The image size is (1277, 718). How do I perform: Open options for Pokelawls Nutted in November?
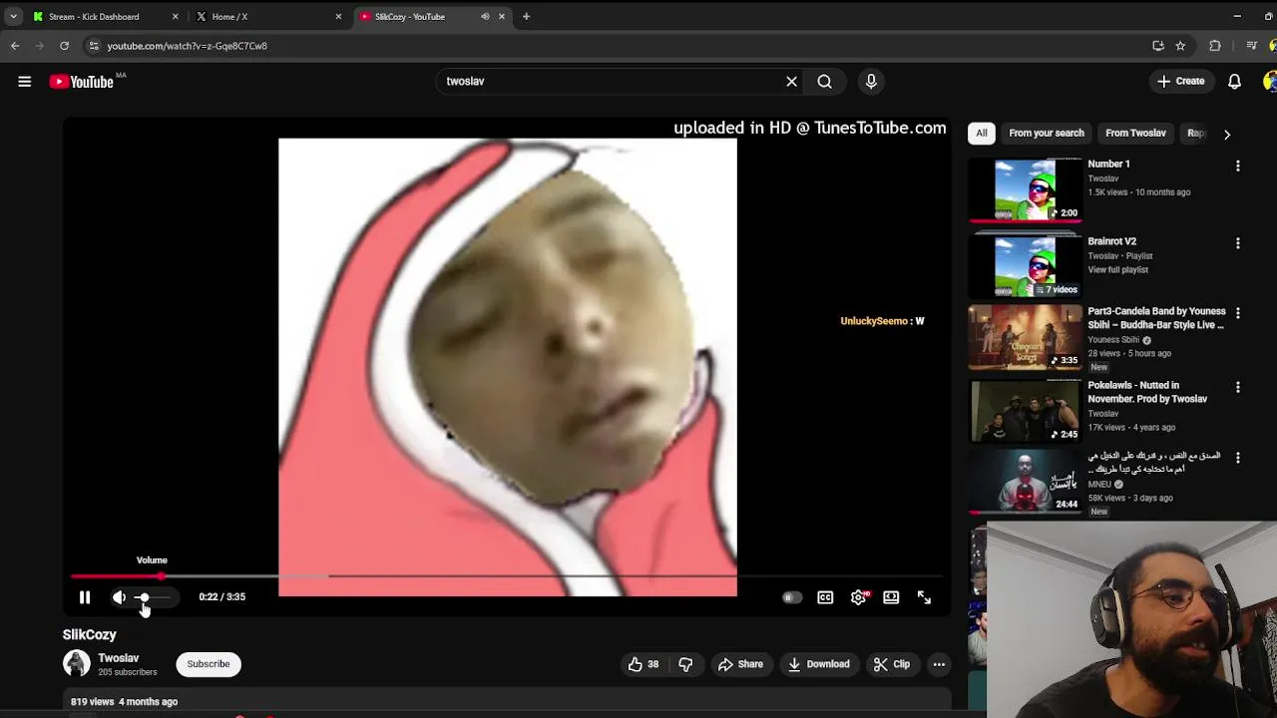(x=1238, y=387)
